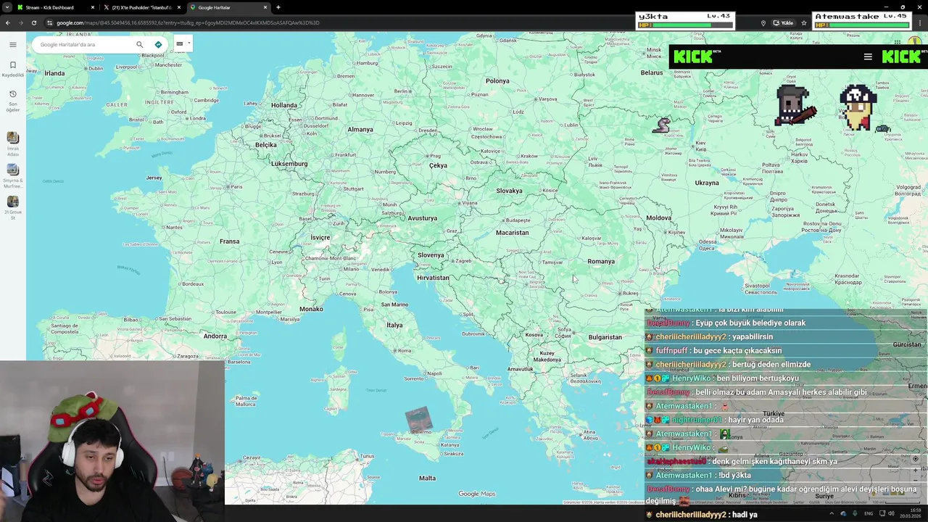Switch ENG keyboard language in taskbar
Viewport: 928px width, 522px height.
pyautogui.click(x=869, y=513)
